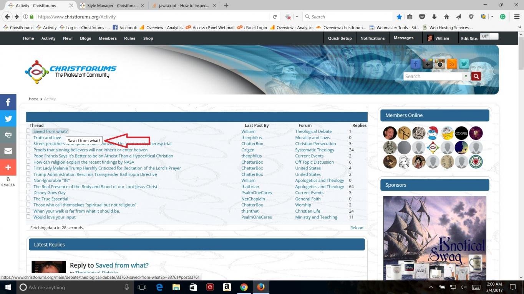Open the orange plus more-sharing button
Screen dimensions: 524x294
pyautogui.click(x=8, y=168)
